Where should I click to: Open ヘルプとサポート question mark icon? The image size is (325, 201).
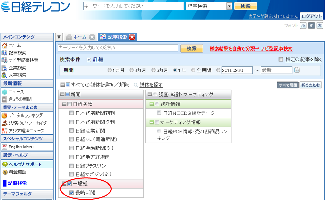[5, 165]
